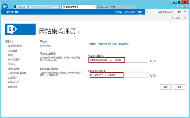This screenshot has width=190, height=118.
Task: Open the 网站集 site collection dropdown
Action: pyautogui.click(x=114, y=44)
